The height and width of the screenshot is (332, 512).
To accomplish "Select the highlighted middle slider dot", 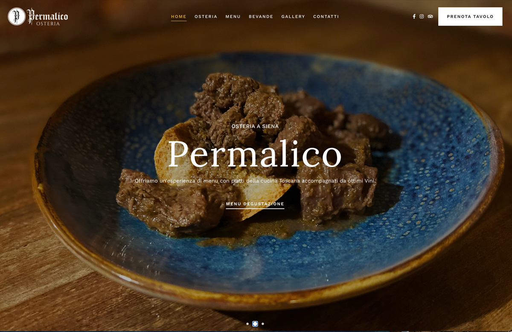I will coord(255,324).
